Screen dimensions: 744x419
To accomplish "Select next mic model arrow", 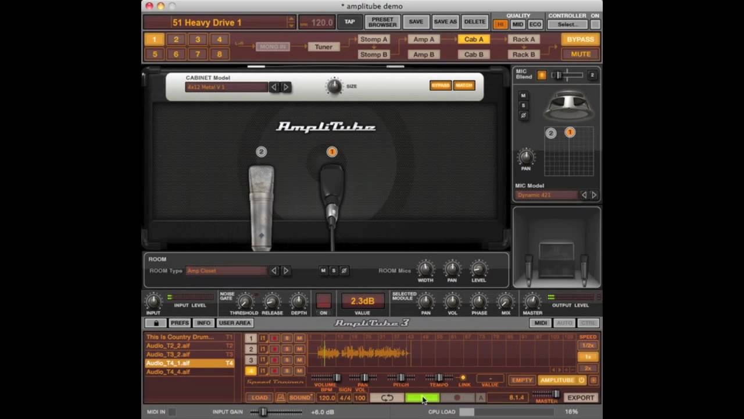I will tap(594, 196).
